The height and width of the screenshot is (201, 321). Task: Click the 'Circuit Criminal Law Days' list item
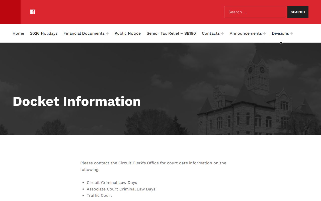point(112,183)
